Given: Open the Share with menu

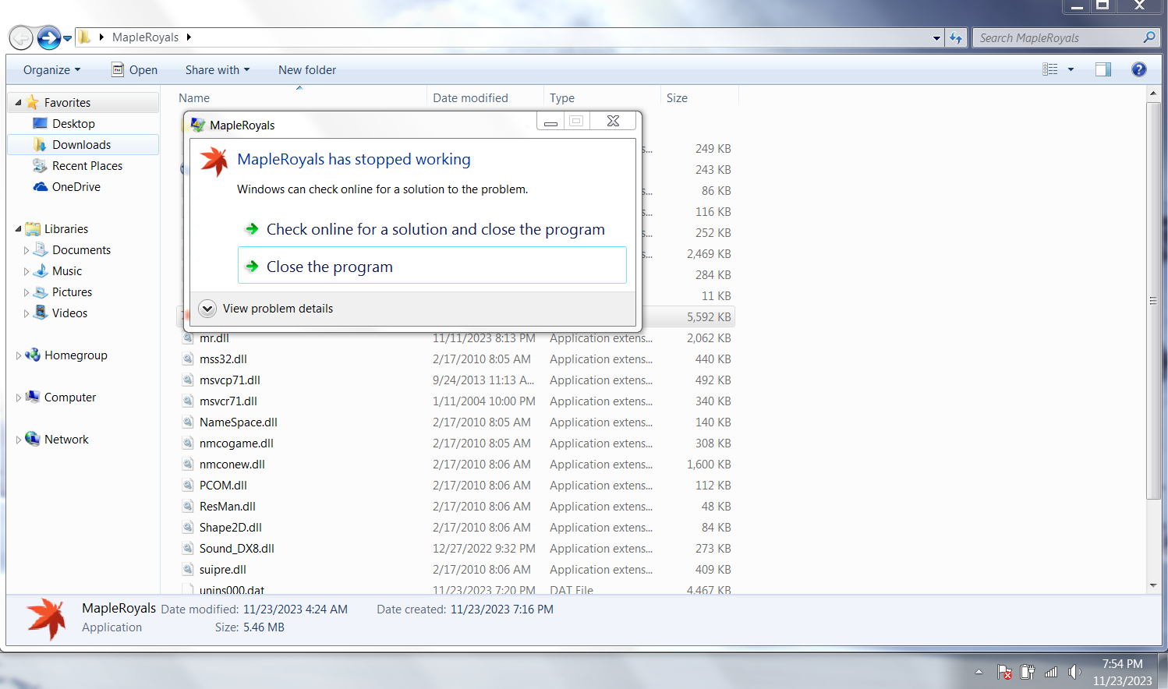Looking at the screenshot, I should tap(217, 70).
